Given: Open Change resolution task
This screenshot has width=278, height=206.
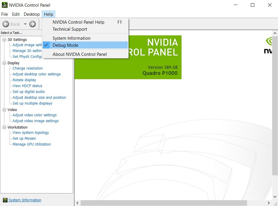Looking at the screenshot, I should click(x=28, y=68).
